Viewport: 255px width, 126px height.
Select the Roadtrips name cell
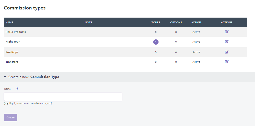12,52
